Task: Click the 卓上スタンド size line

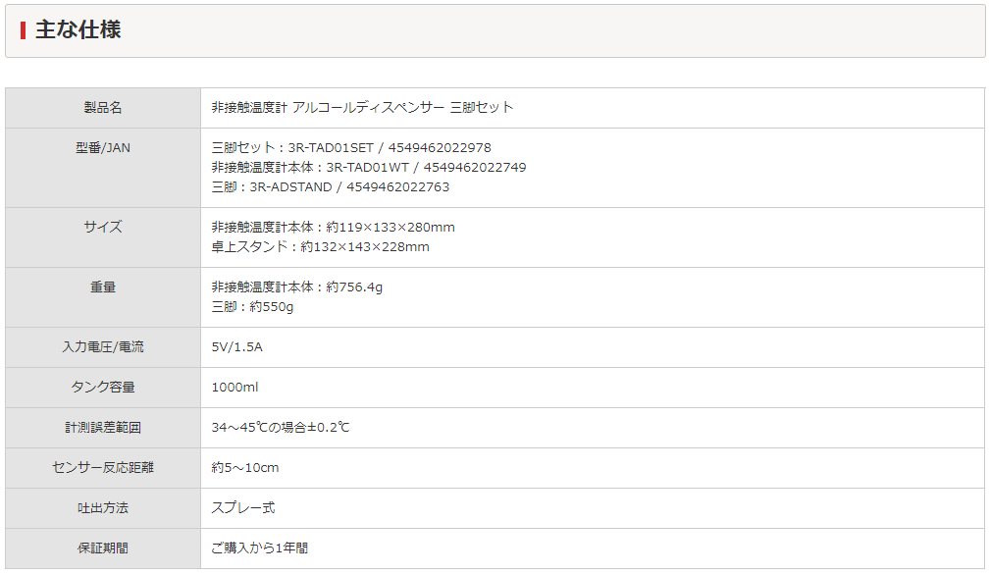Action: point(321,246)
